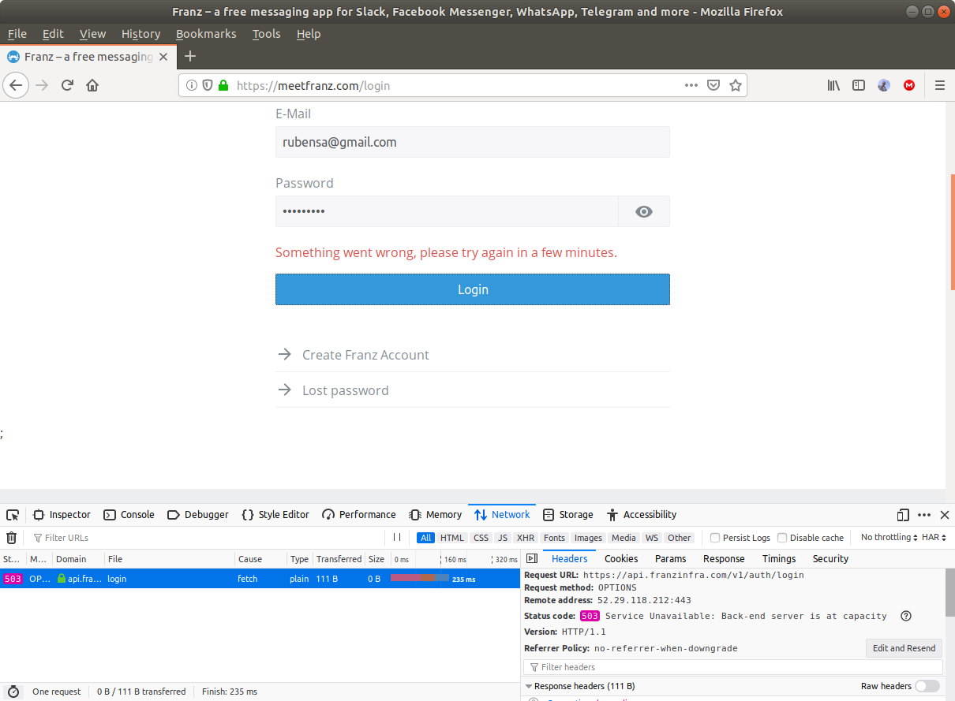The width and height of the screenshot is (955, 701).
Task: Click Create Franz Account link
Action: [x=365, y=355]
